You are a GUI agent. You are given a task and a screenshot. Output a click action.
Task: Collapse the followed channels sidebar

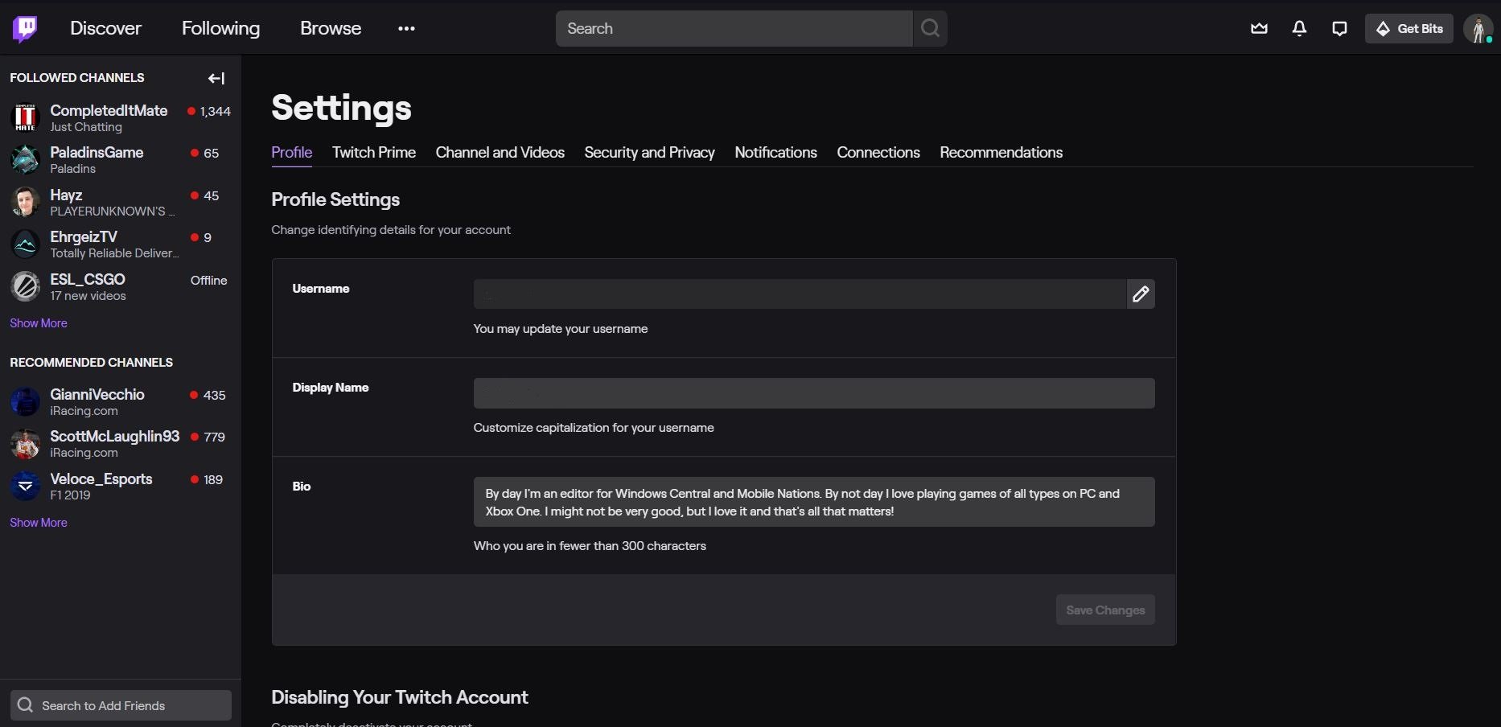pyautogui.click(x=216, y=78)
